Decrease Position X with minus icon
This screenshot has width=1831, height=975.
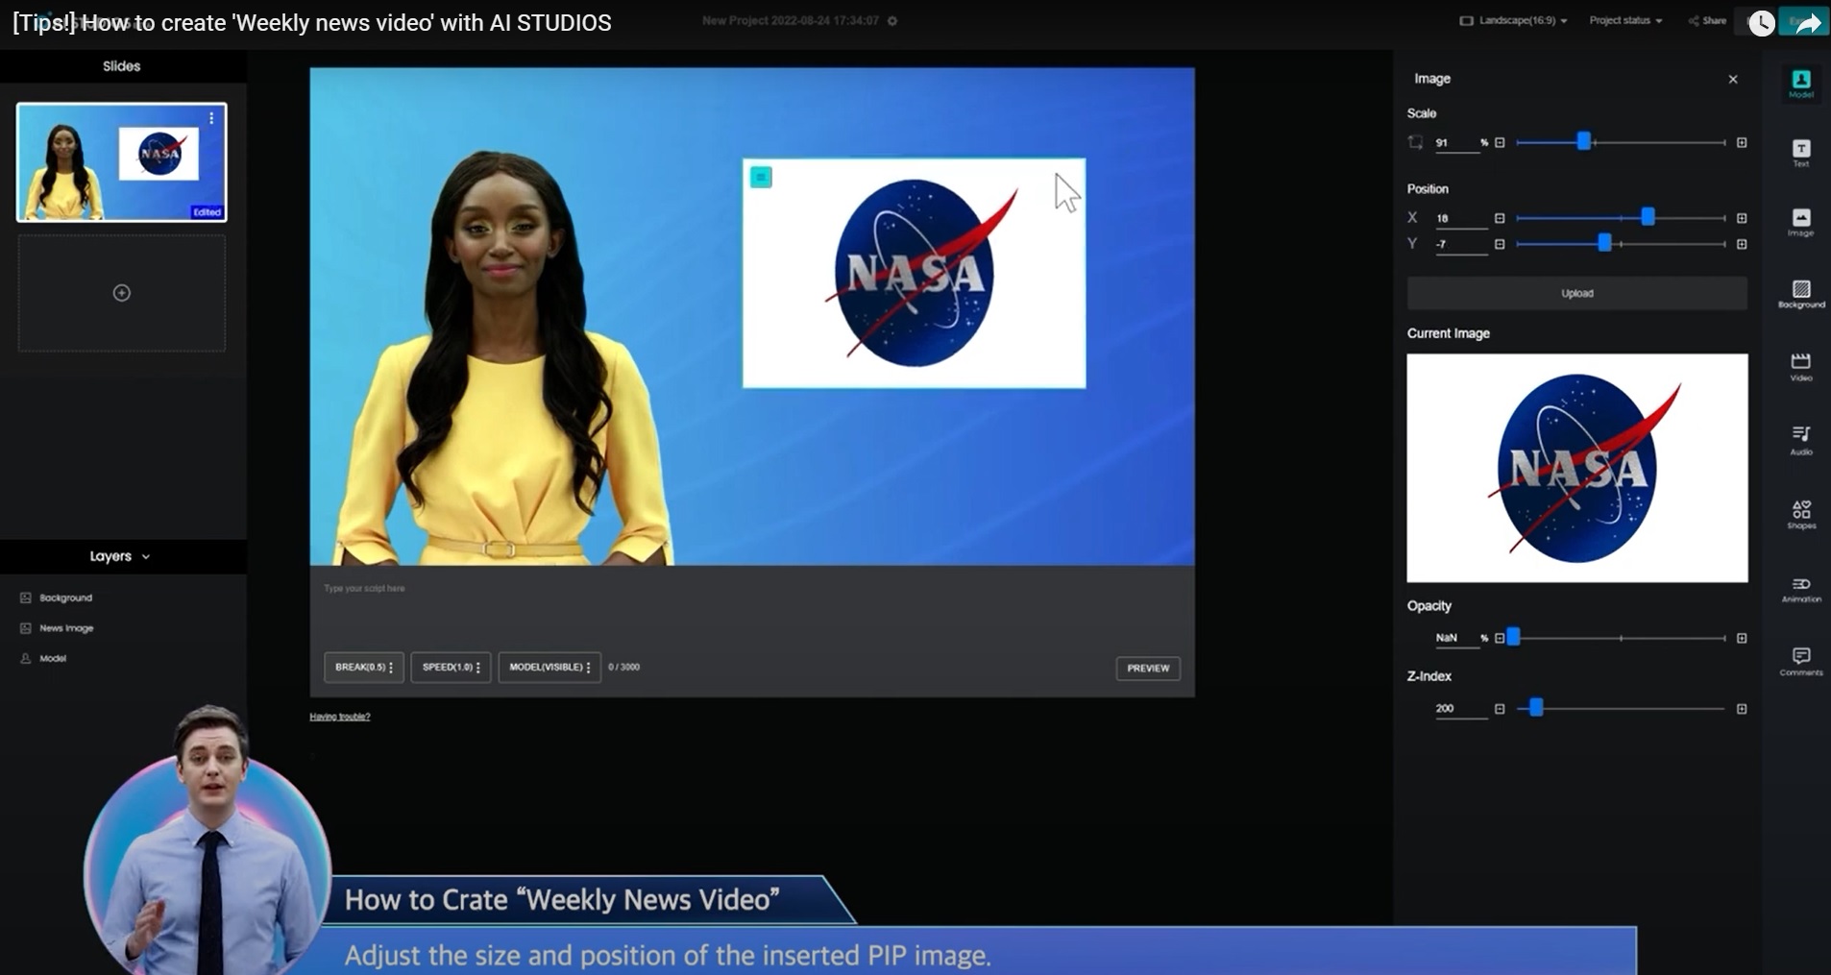tap(1500, 219)
